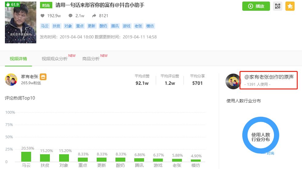Click the 家有老张 account name

[30, 77]
